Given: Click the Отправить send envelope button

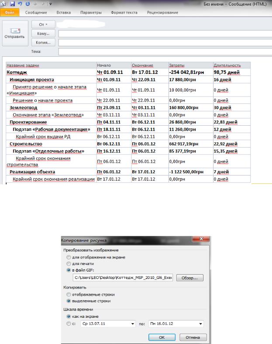Looking at the screenshot, I should tap(15, 33).
